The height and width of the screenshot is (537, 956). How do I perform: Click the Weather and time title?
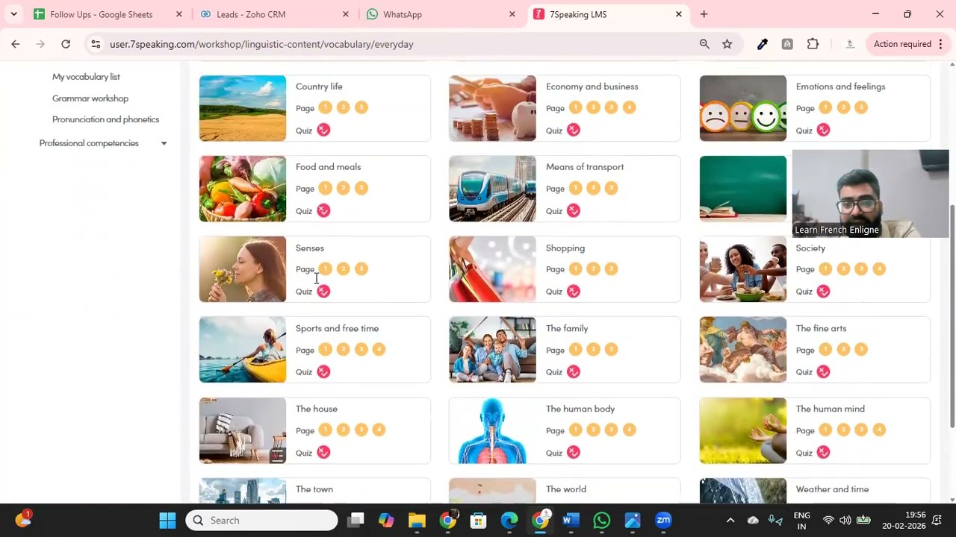tap(832, 489)
